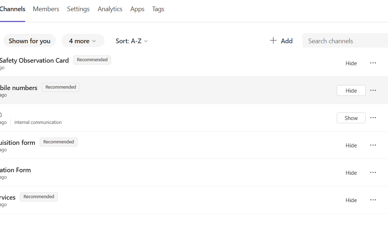Open more options for Safety Observation Card

pyautogui.click(x=373, y=63)
